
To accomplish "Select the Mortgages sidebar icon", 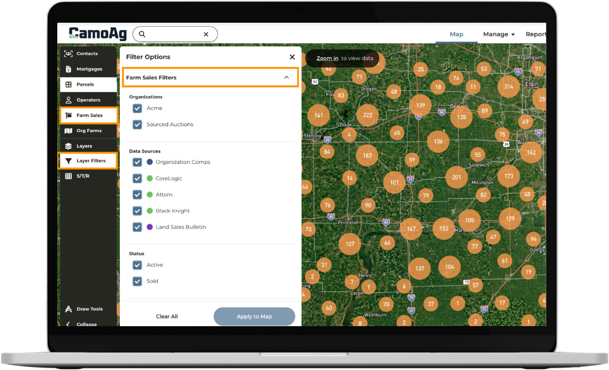I will click(x=68, y=69).
